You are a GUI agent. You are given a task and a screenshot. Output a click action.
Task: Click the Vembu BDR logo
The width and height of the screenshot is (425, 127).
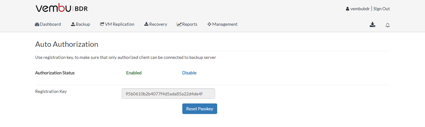(x=62, y=8)
